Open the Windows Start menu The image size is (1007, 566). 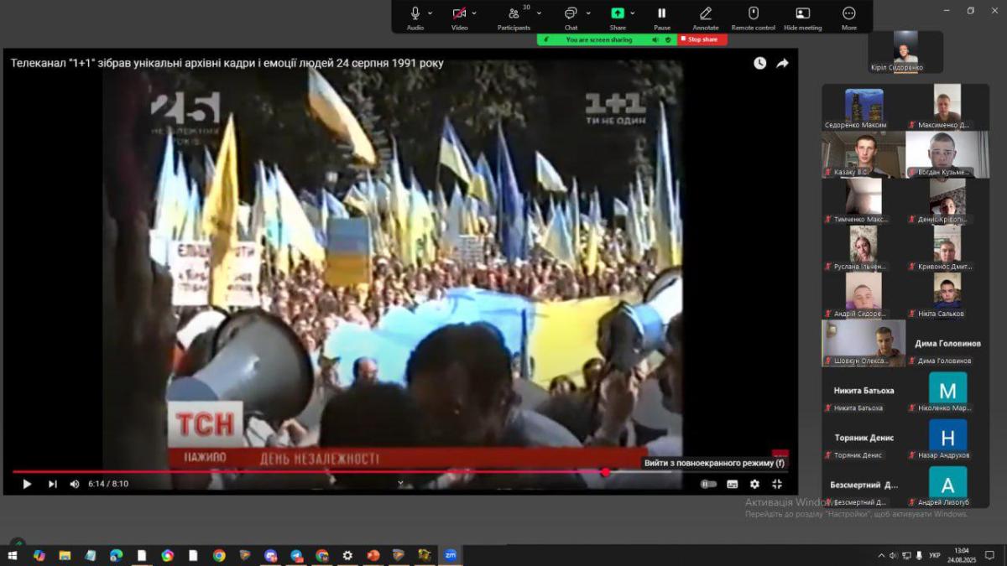(x=13, y=555)
